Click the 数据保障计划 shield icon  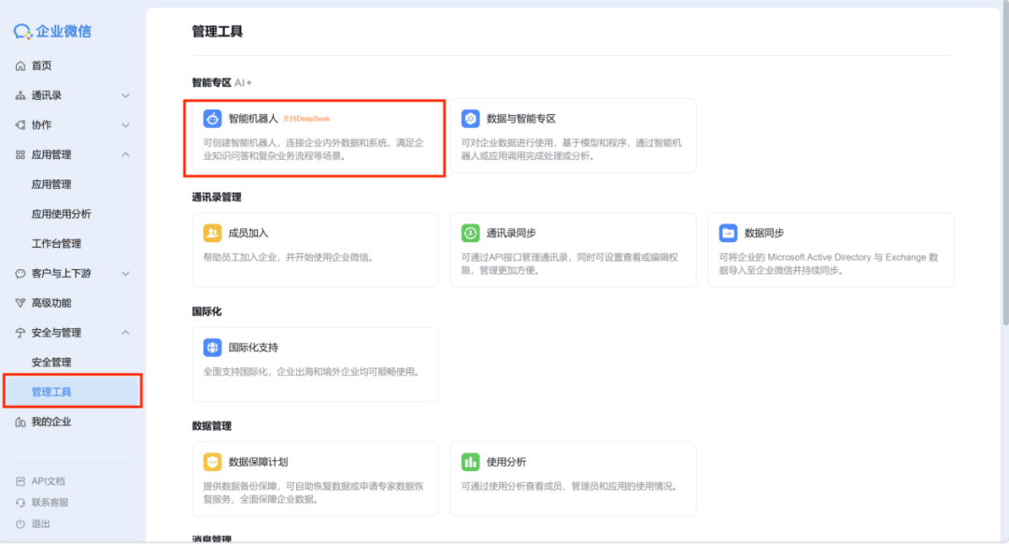[212, 463]
